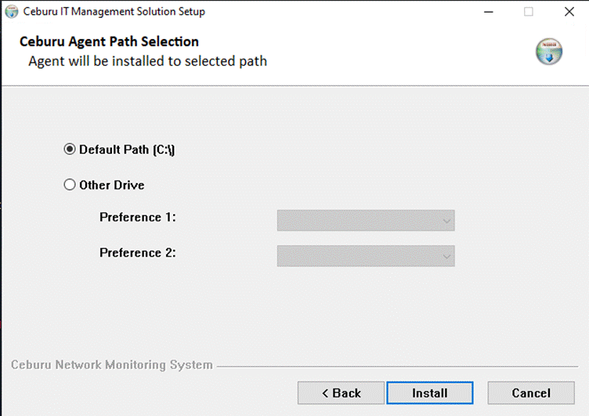Click the Default Path (C:\) label text

click(127, 149)
